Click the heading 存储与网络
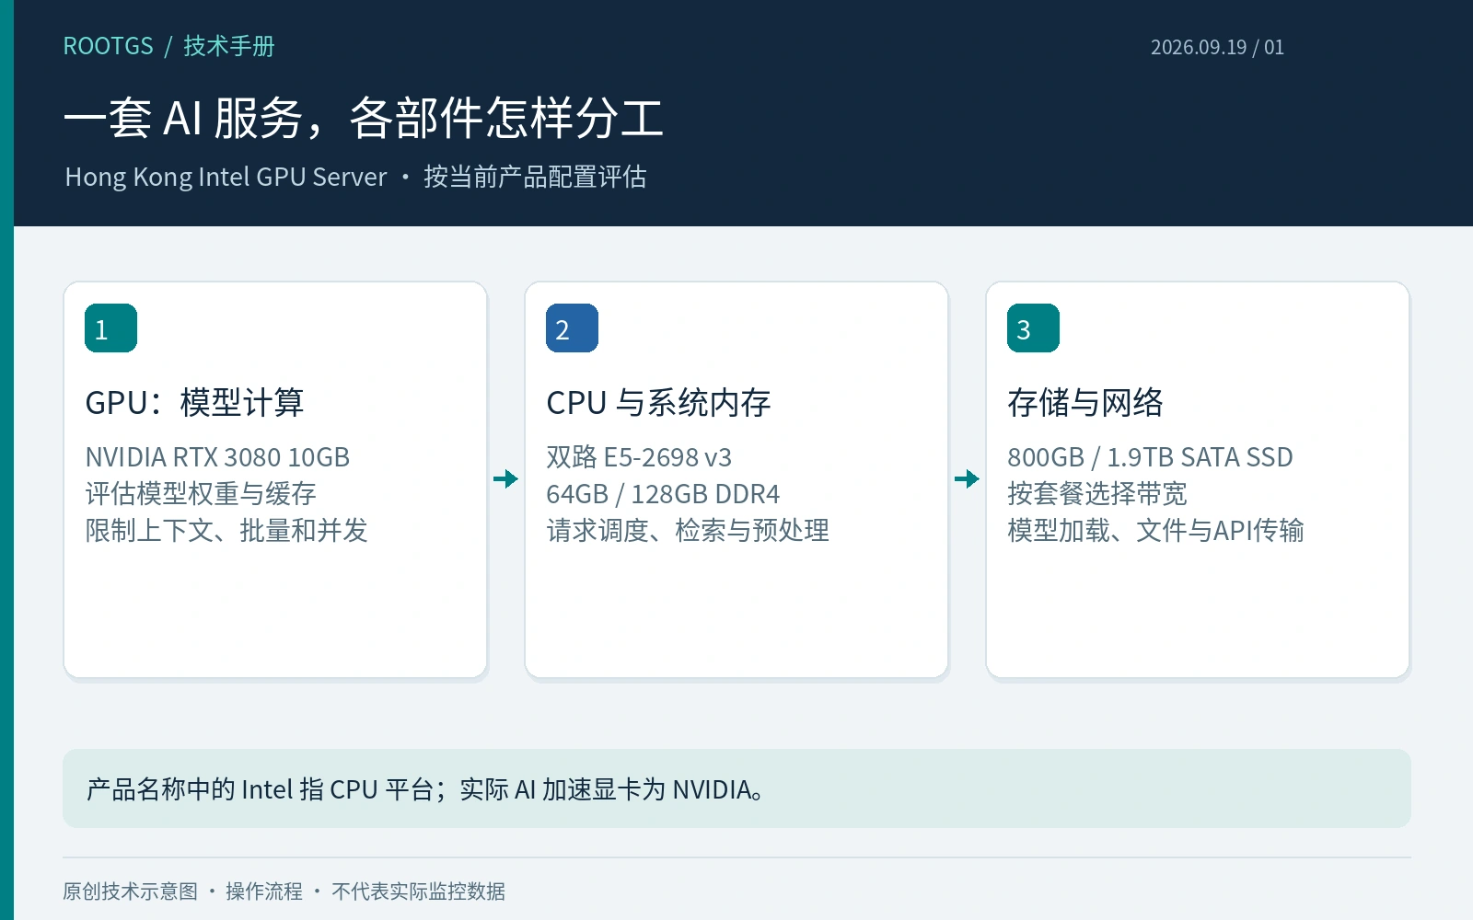Screen dimensions: 1473x920 [x=1085, y=402]
